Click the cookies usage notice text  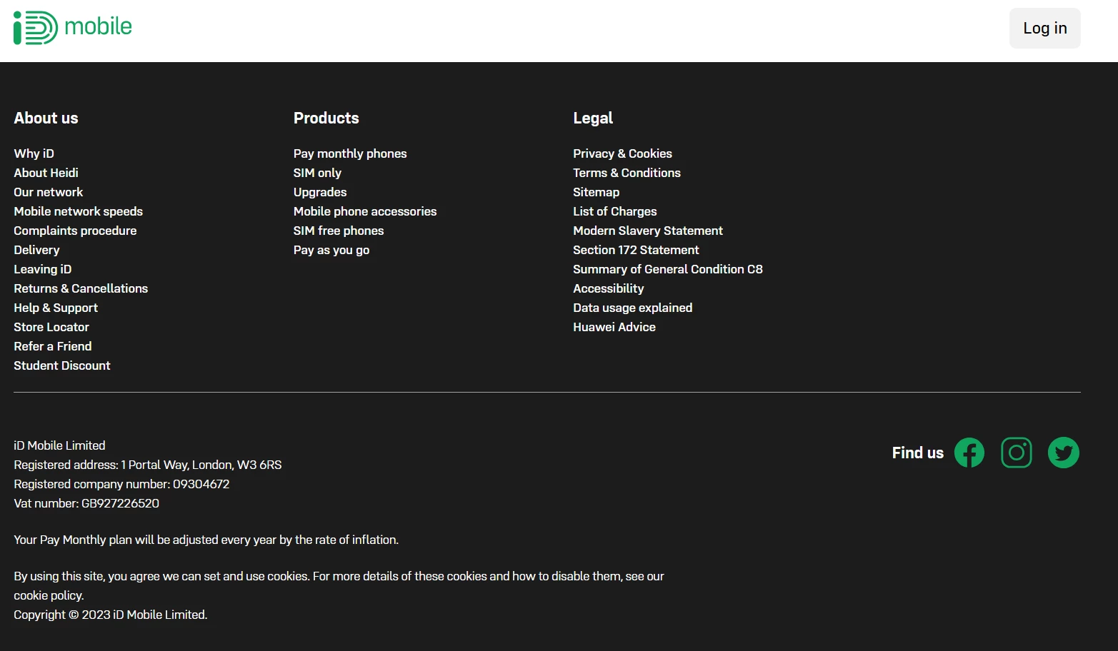click(x=339, y=585)
